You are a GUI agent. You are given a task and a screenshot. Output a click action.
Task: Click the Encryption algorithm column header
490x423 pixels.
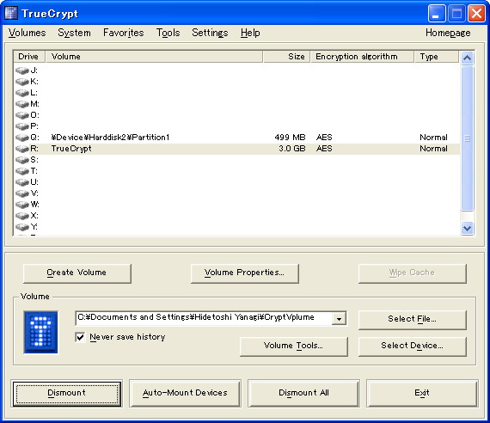coord(363,57)
